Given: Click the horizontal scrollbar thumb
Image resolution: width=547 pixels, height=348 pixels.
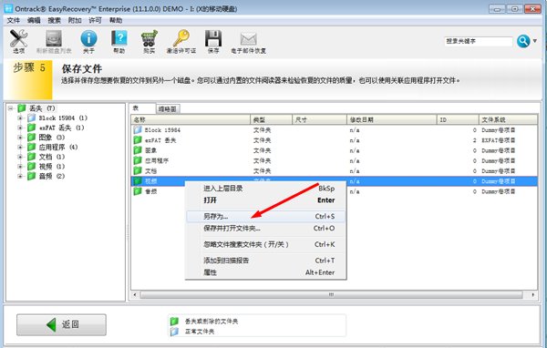Looking at the screenshot, I should point(332,295).
